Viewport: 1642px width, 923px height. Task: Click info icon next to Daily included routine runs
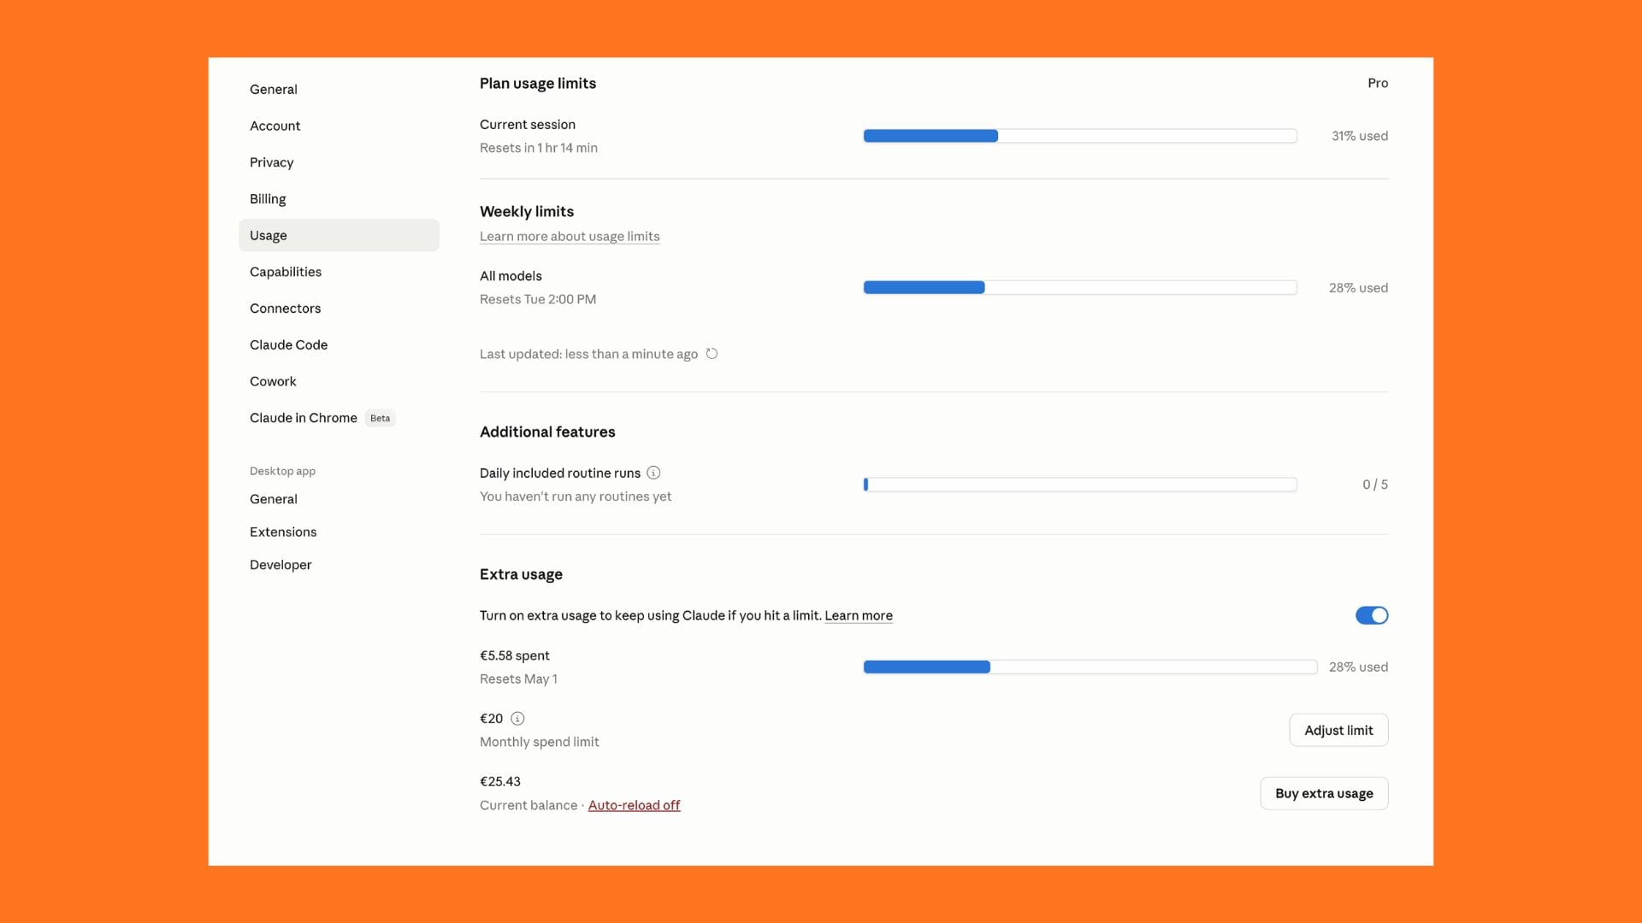(653, 473)
